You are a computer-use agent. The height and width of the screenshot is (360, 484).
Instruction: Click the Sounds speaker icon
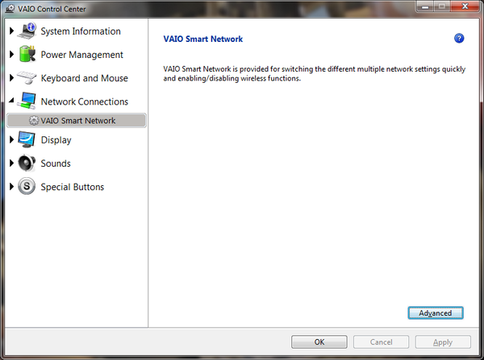coord(27,163)
